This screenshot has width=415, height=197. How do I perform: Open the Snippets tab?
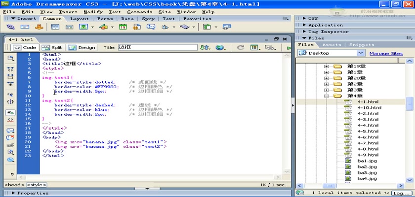click(362, 45)
